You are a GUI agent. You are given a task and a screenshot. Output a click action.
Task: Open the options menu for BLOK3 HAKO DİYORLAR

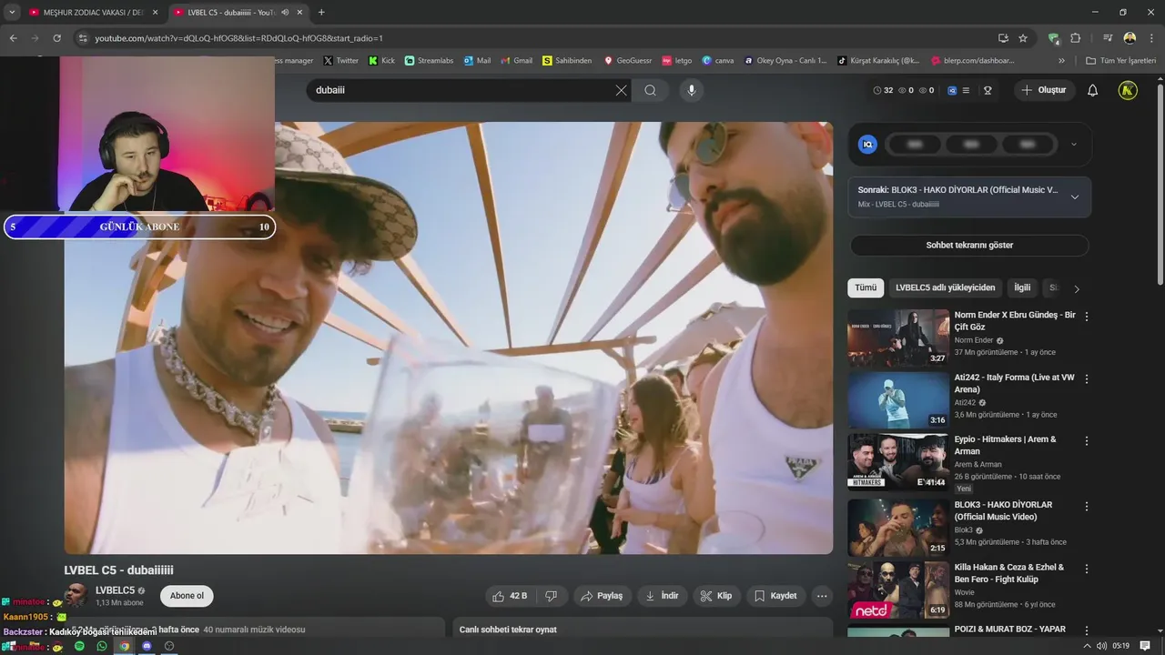[1086, 506]
